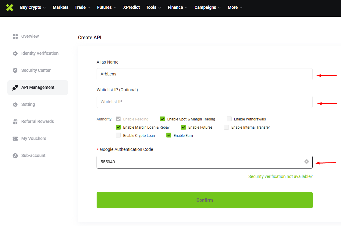Uncheck Enable Spot & Margin Trading
The width and height of the screenshot is (341, 226).
(x=162, y=119)
